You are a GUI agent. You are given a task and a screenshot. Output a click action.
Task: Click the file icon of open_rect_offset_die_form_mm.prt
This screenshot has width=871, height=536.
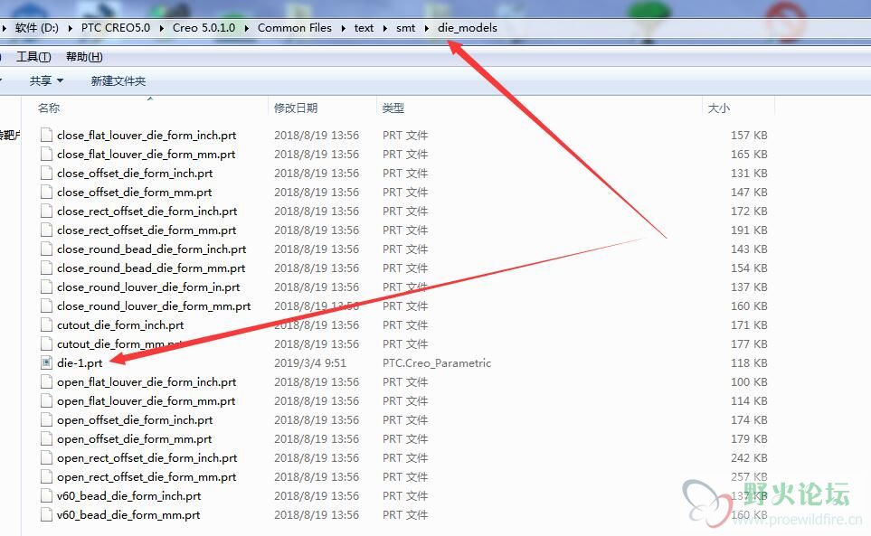click(47, 476)
